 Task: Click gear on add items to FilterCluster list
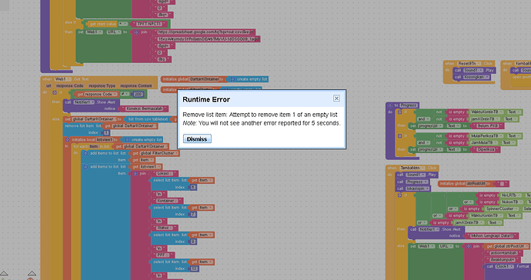pyautogui.click(x=86, y=153)
